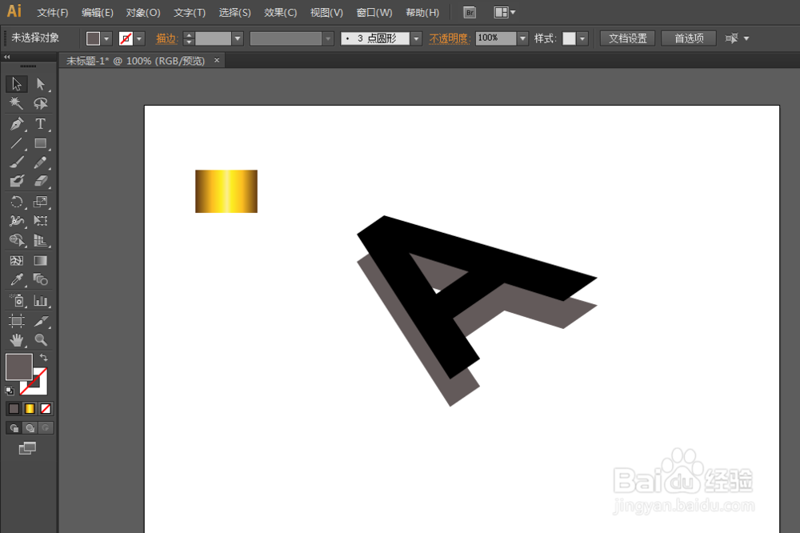Image resolution: width=800 pixels, height=533 pixels.
Task: Select the Mesh tool
Action: pos(17,260)
